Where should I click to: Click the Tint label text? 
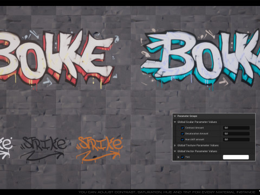coord(187,157)
